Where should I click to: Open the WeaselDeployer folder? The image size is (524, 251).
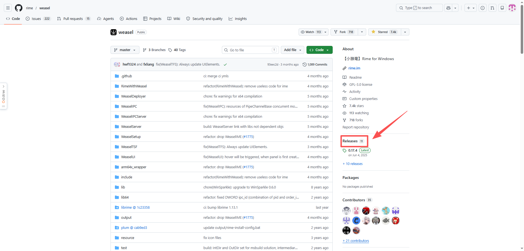click(133, 96)
